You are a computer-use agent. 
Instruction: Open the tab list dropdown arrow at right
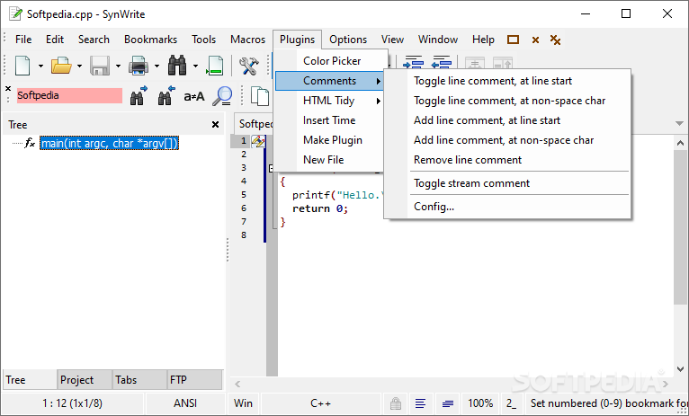679,124
